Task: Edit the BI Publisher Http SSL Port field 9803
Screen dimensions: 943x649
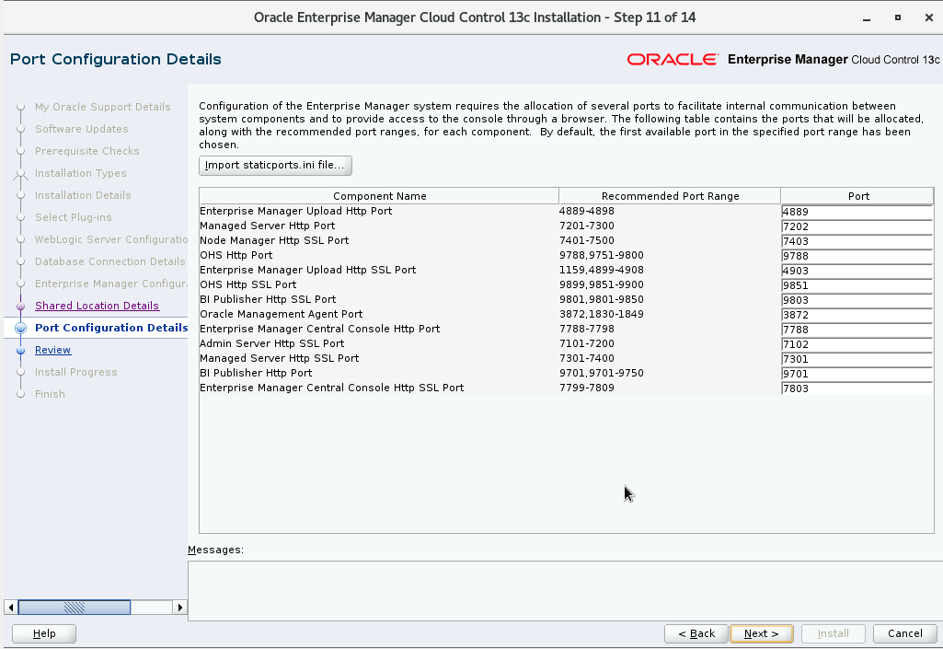Action: click(857, 300)
